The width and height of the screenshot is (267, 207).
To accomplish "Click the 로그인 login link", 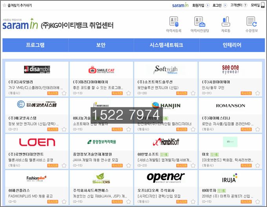I will (217, 5).
